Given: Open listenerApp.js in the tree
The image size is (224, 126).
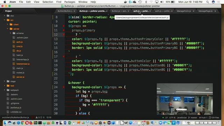Looking at the screenshot, I should 22,59.
